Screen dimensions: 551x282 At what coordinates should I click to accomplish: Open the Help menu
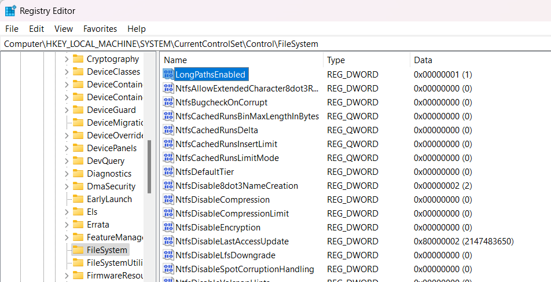coord(137,29)
